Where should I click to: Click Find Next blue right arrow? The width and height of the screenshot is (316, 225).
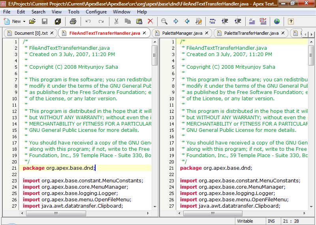(176, 21)
